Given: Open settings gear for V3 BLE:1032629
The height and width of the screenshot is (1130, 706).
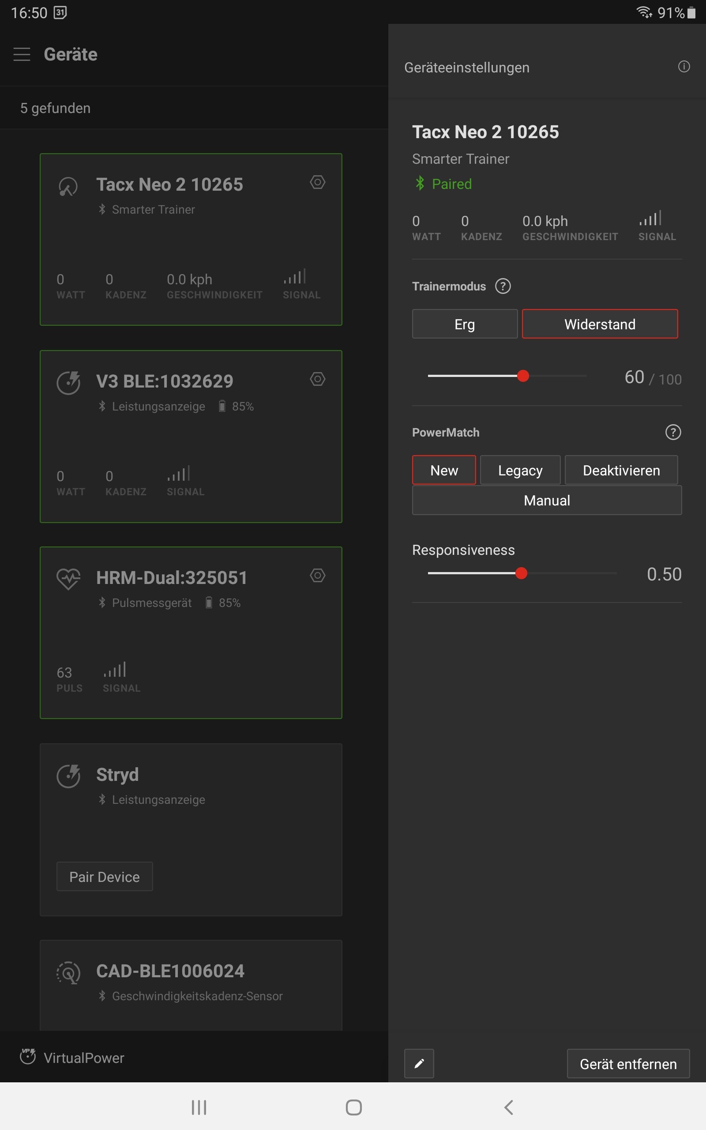Looking at the screenshot, I should [x=318, y=379].
